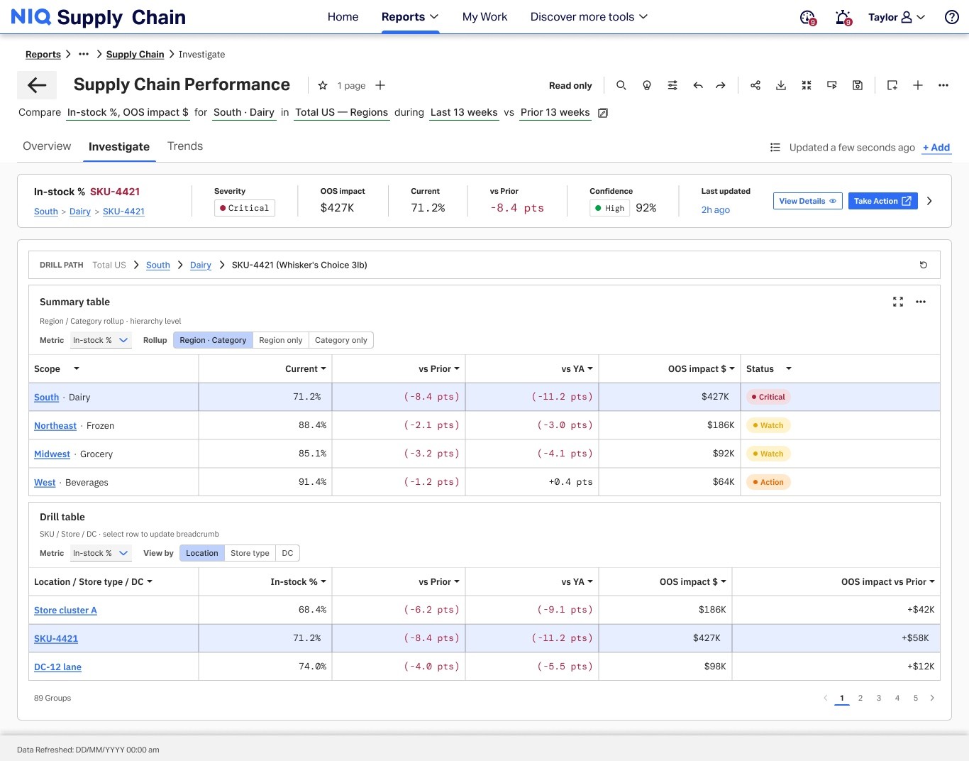Set View by to Location
This screenshot has height=761, width=969.
pyautogui.click(x=202, y=553)
